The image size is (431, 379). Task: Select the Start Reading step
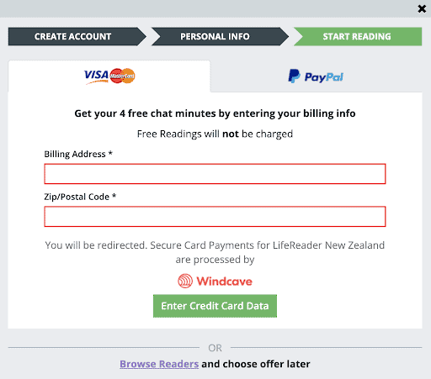(358, 36)
